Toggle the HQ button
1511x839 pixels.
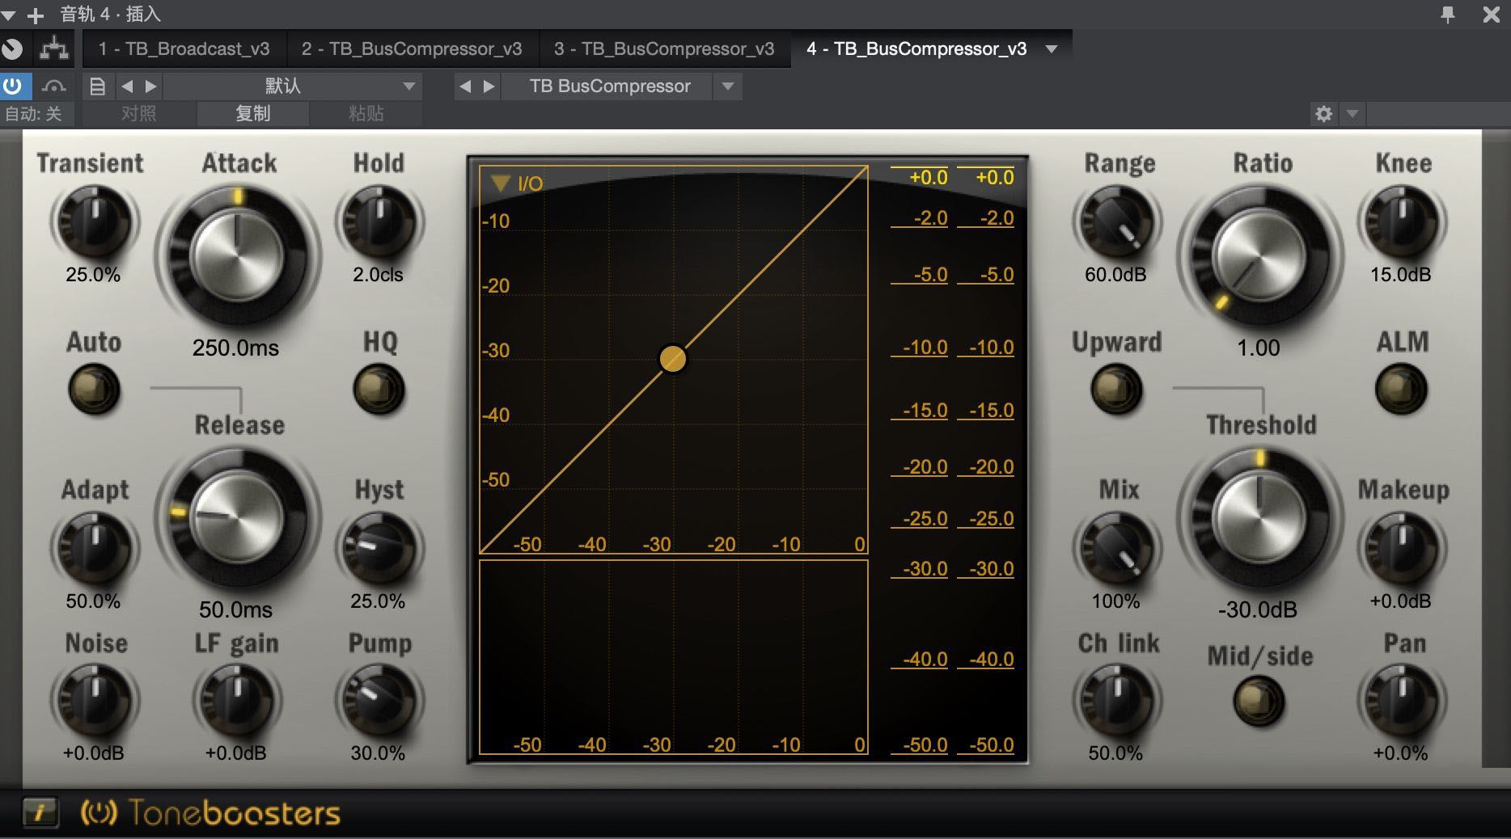[x=379, y=390]
